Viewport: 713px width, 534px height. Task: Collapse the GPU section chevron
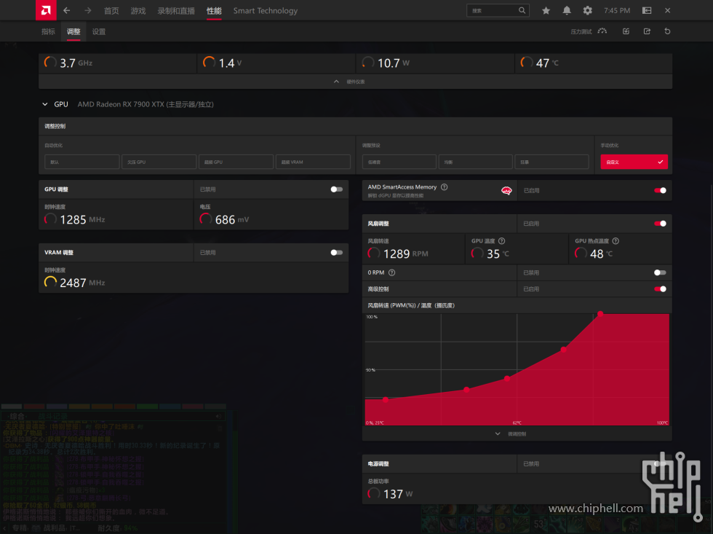tap(45, 104)
